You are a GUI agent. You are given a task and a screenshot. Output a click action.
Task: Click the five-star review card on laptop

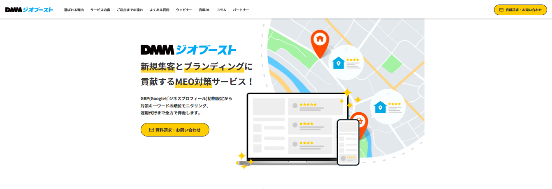point(315,106)
